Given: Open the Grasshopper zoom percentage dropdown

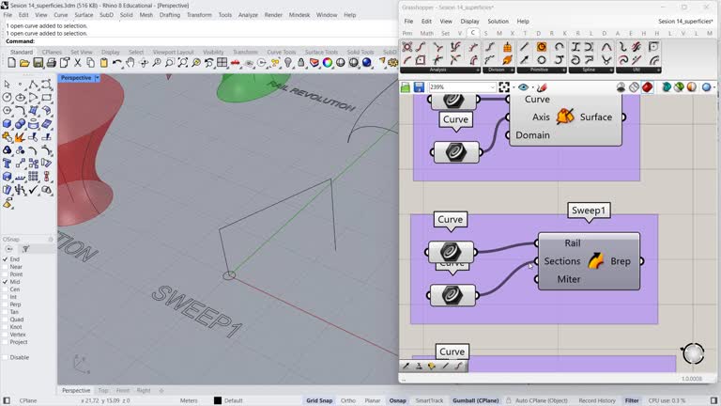Looking at the screenshot, I should 491,87.
